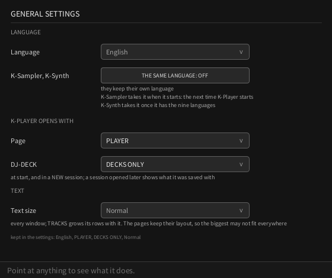
Task: Click the K-PLAYER OPENS WITH section label
Action: (x=42, y=121)
